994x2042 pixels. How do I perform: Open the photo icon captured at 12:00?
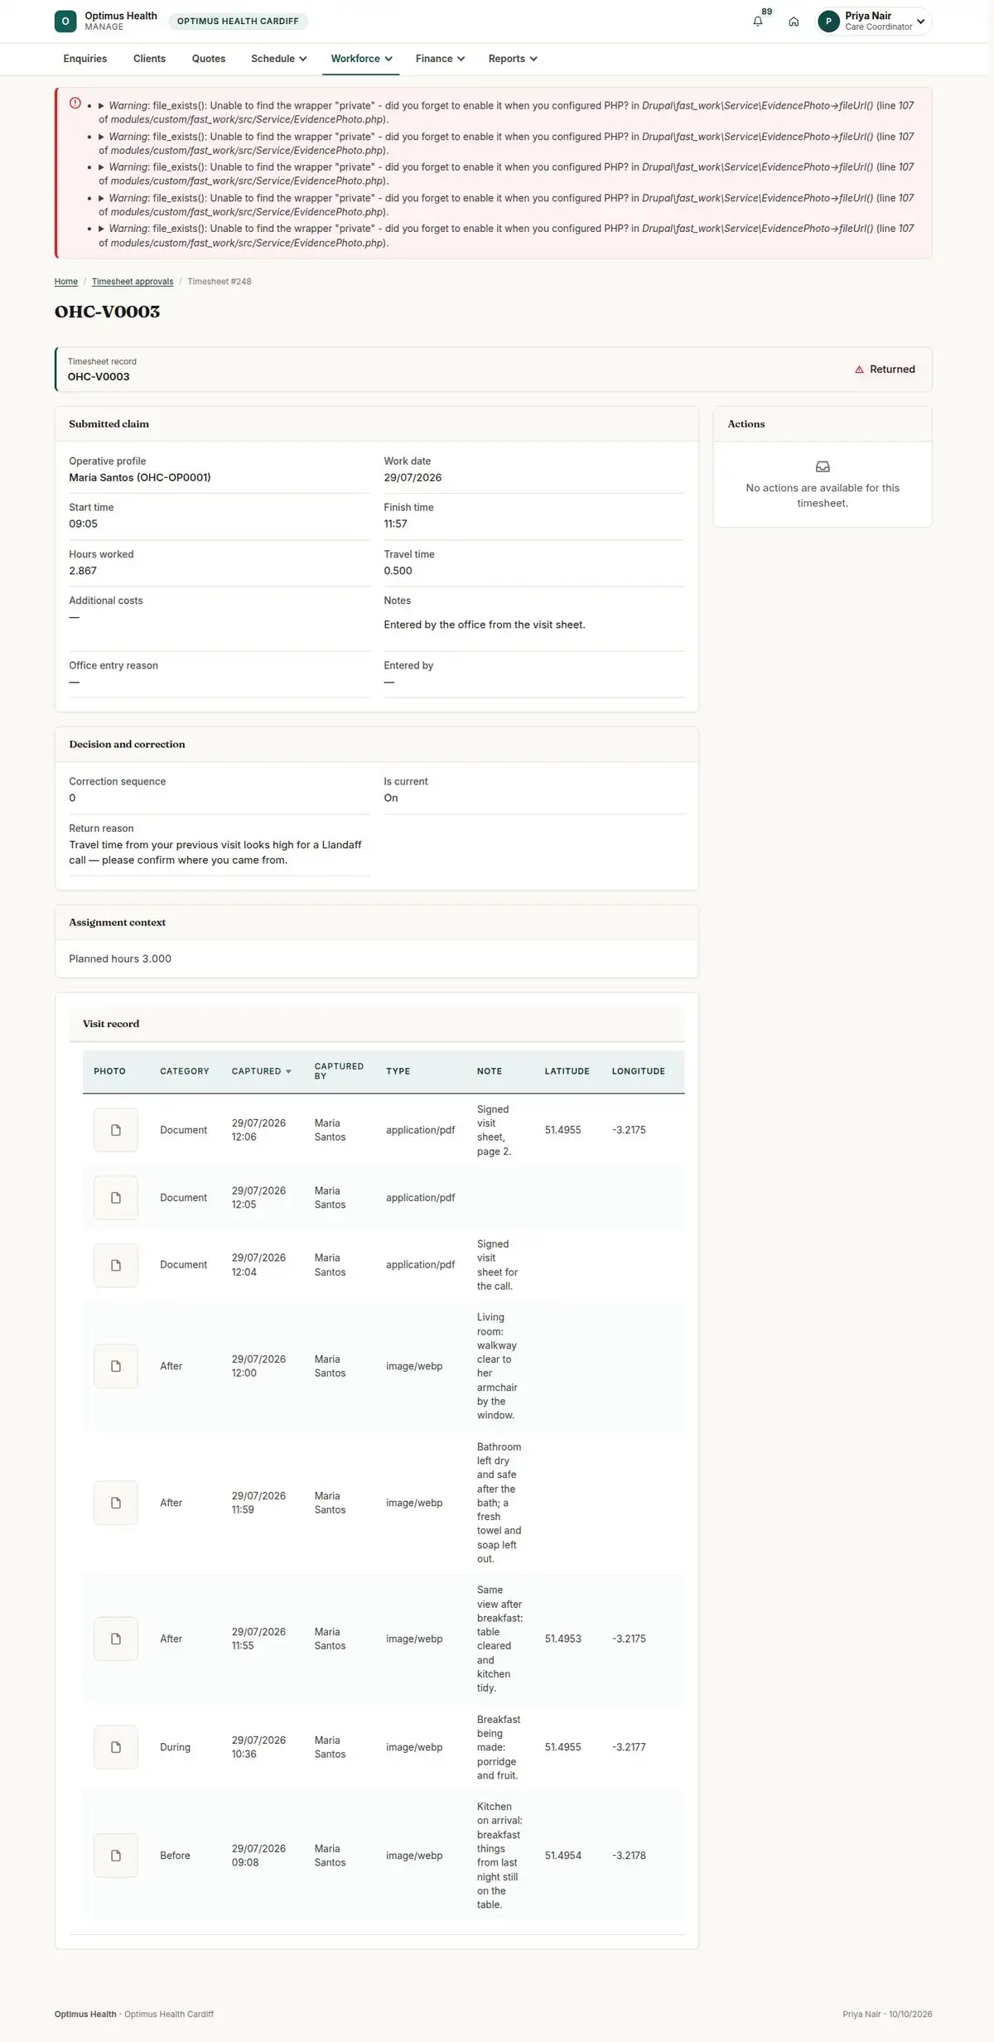click(116, 1366)
